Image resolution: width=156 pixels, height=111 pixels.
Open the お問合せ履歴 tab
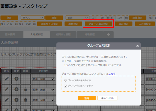tap(63, 34)
